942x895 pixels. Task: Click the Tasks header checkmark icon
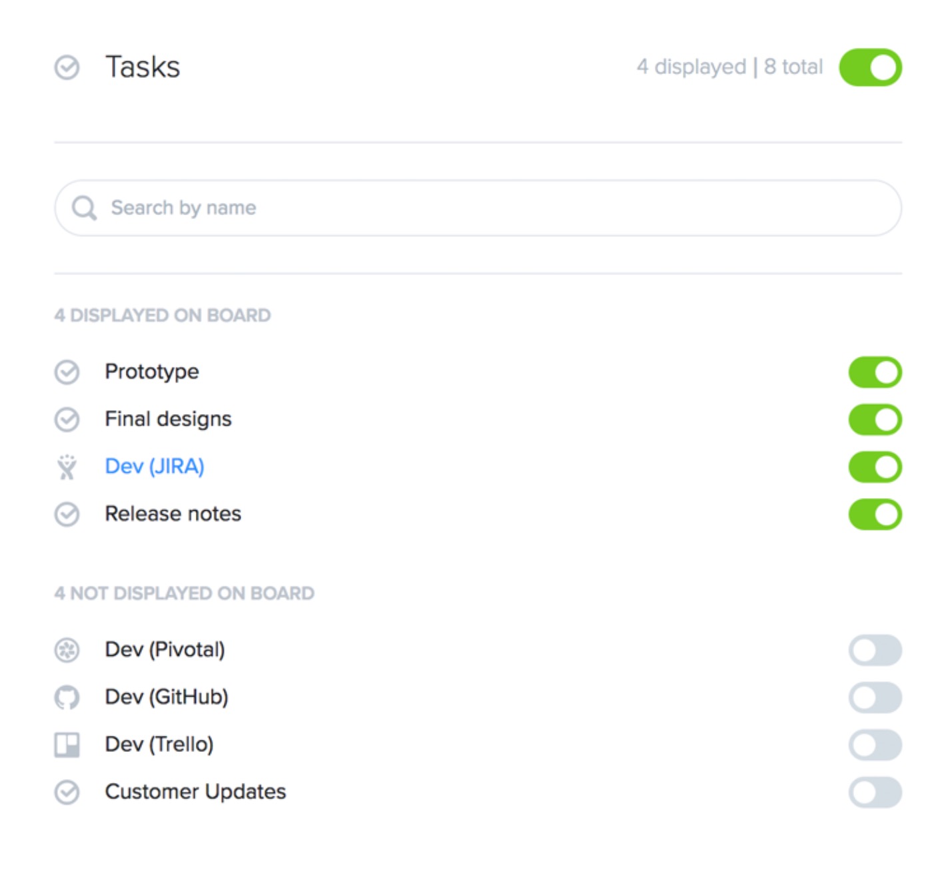(67, 67)
